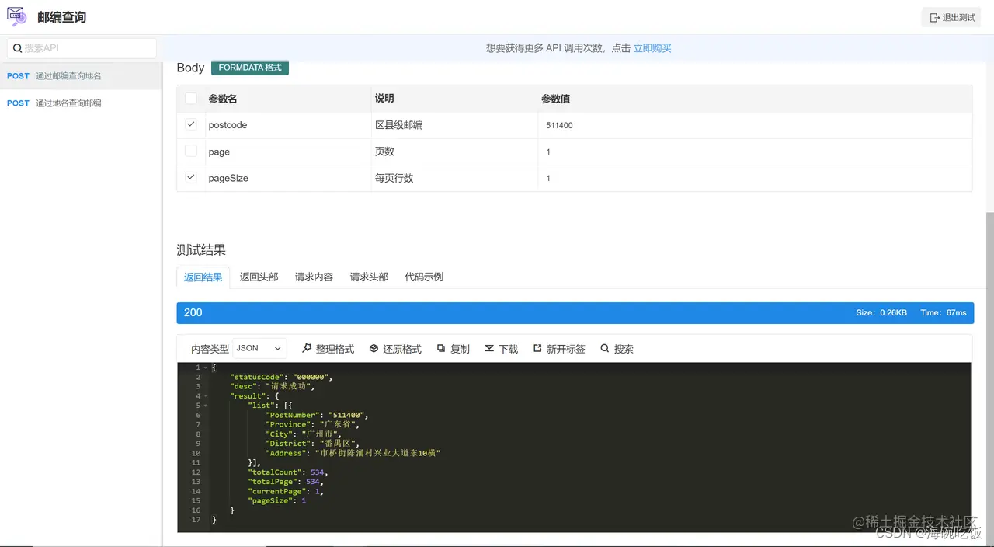The height and width of the screenshot is (547, 994).
Task: Click the 搜索API input field
Action: click(82, 48)
